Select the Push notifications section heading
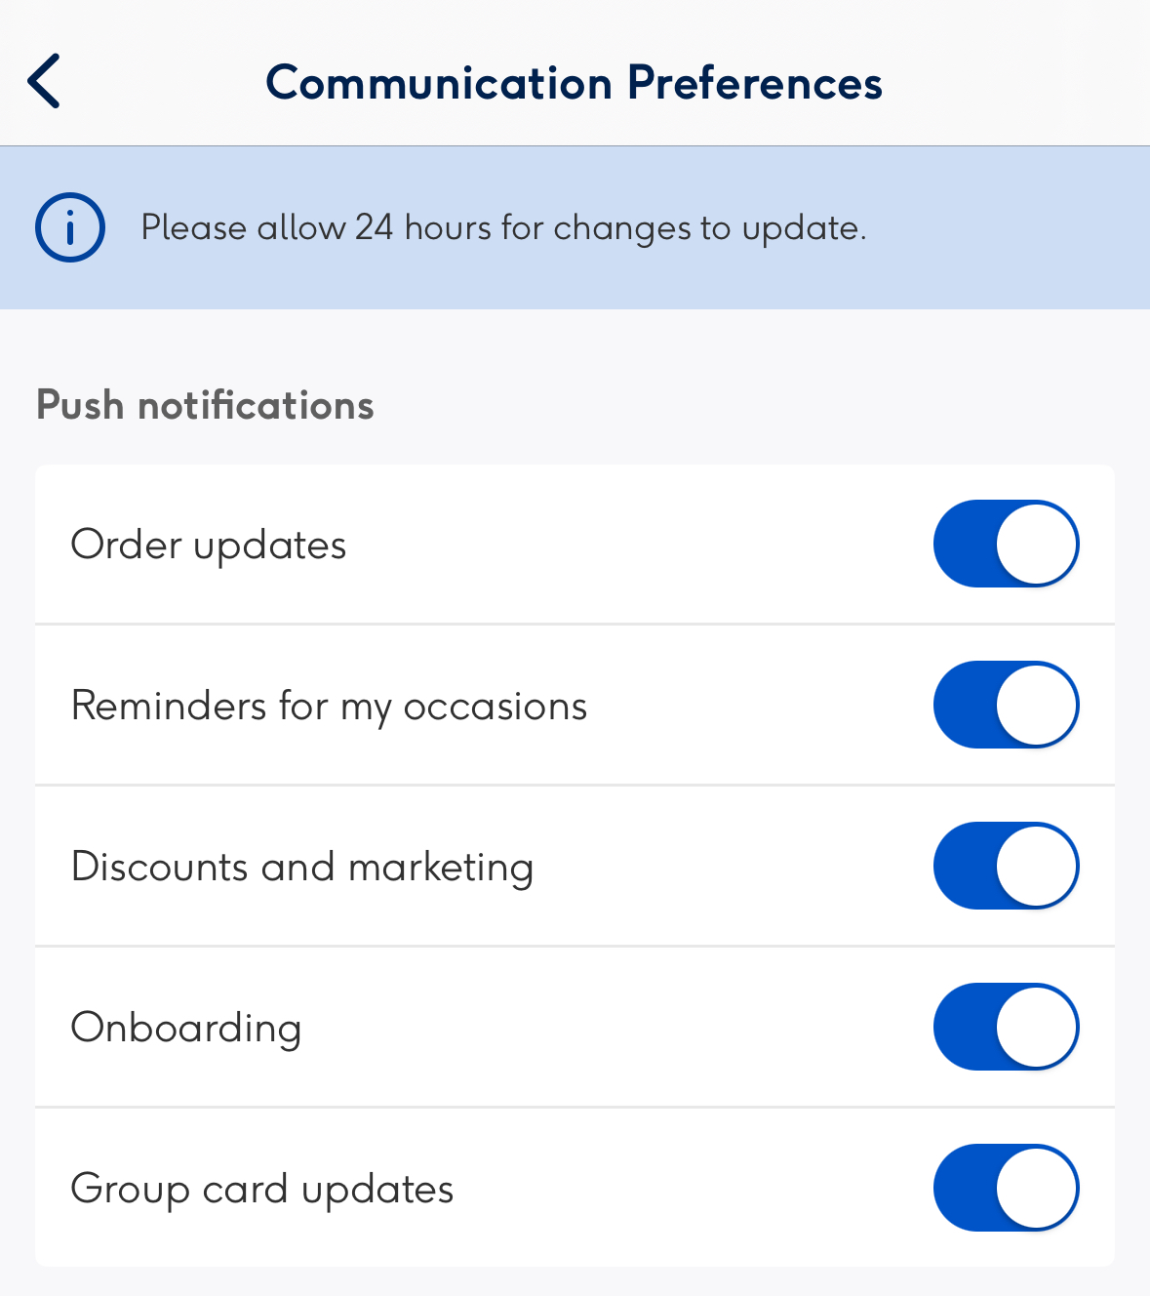This screenshot has height=1296, width=1150. pyautogui.click(x=205, y=405)
